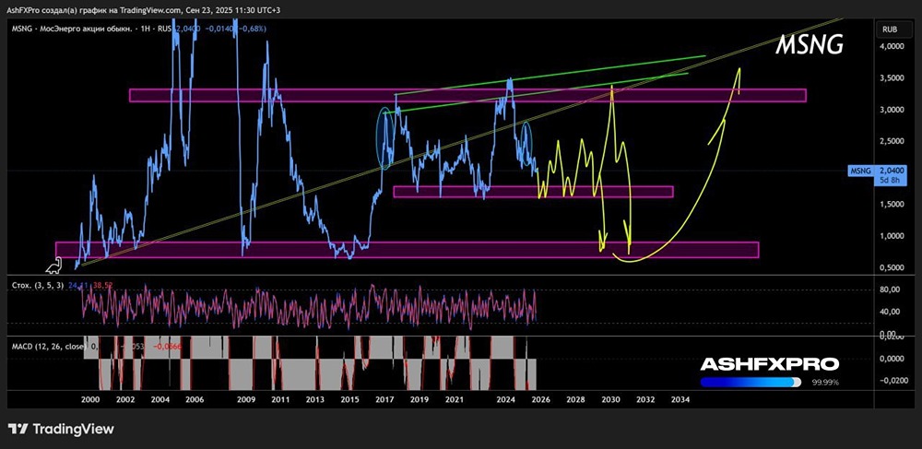Click 2,5000 on the price axis
The width and height of the screenshot is (922, 449).
pos(891,142)
